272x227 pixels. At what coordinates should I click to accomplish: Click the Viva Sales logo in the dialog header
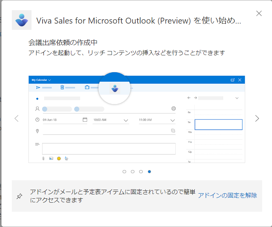tap(22, 20)
